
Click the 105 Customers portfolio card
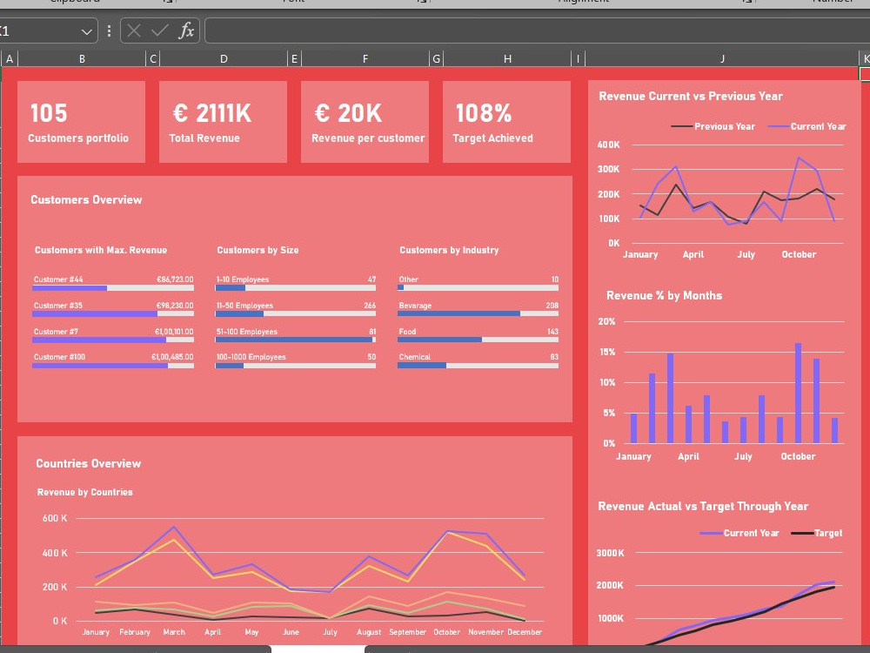pyautogui.click(x=81, y=122)
